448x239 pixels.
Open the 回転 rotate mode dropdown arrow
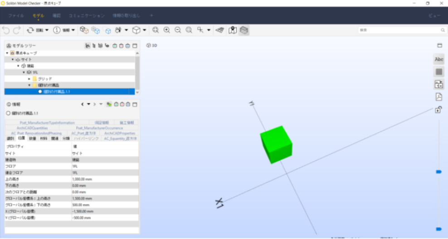pos(47,30)
